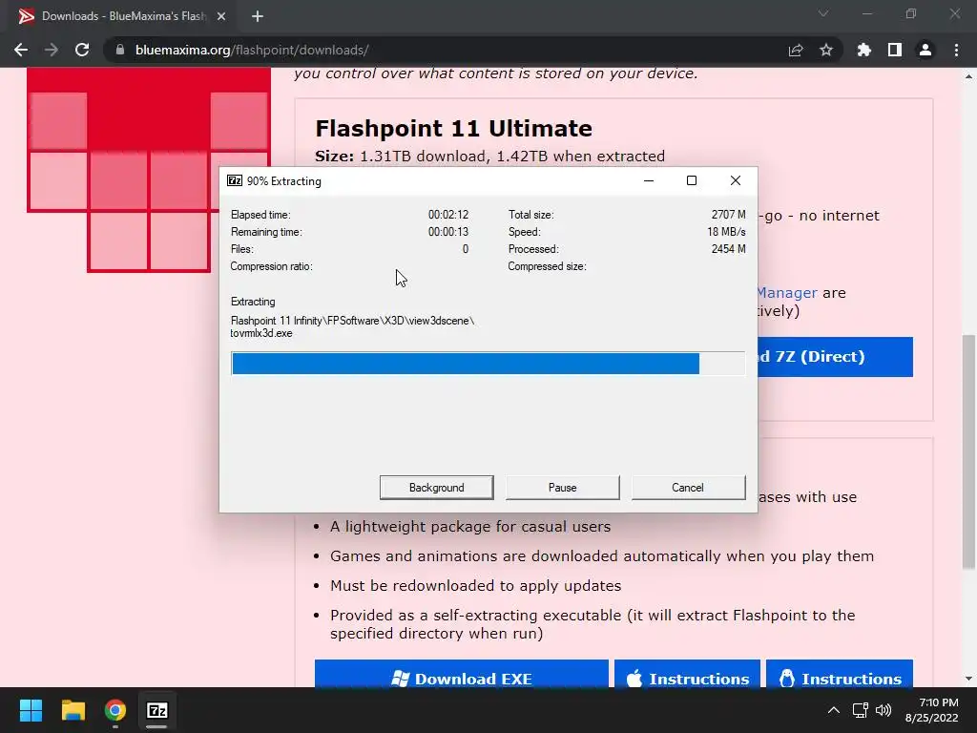977x733 pixels.
Task: Open Chrome profile avatar menu
Action: coord(925,50)
